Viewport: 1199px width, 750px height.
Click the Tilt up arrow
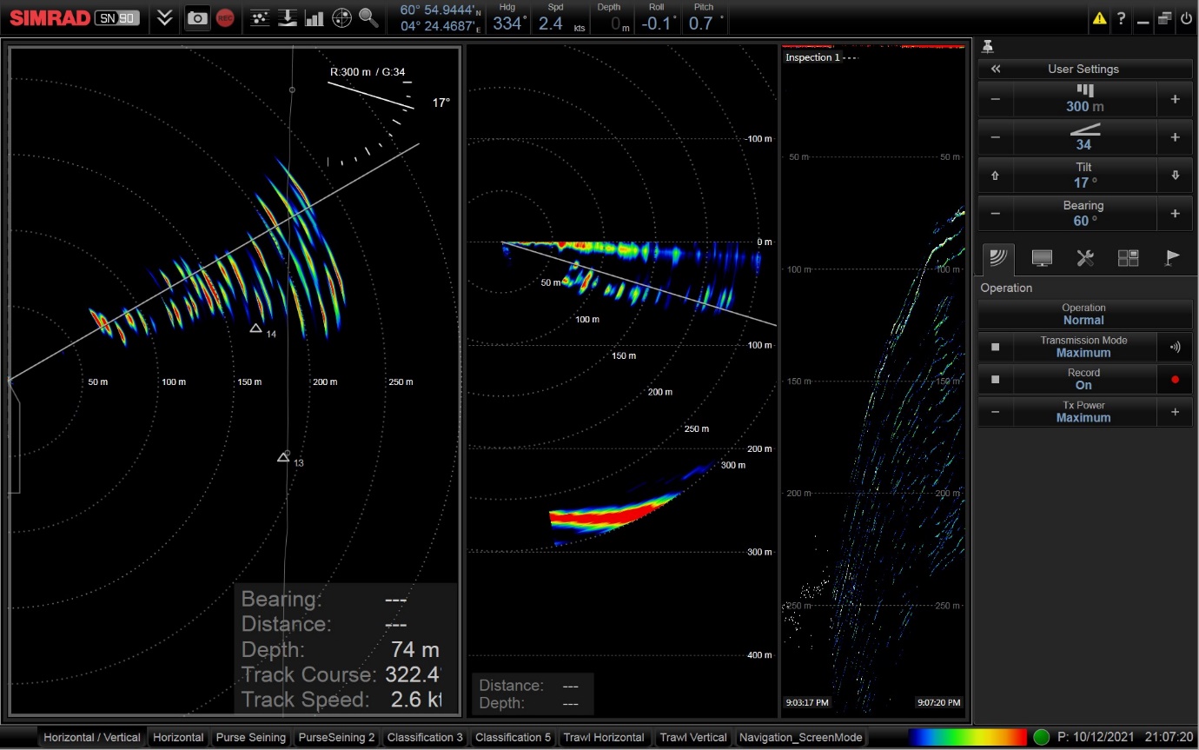pyautogui.click(x=996, y=176)
